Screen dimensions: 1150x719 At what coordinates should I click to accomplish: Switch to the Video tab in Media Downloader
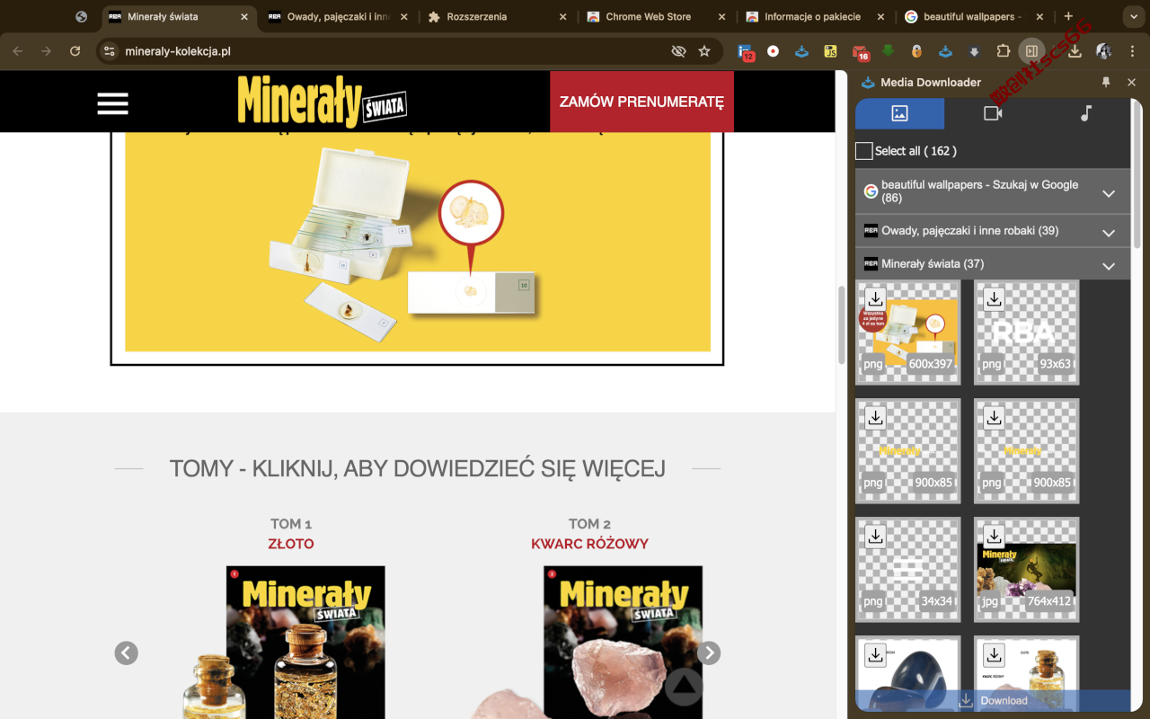pyautogui.click(x=992, y=113)
